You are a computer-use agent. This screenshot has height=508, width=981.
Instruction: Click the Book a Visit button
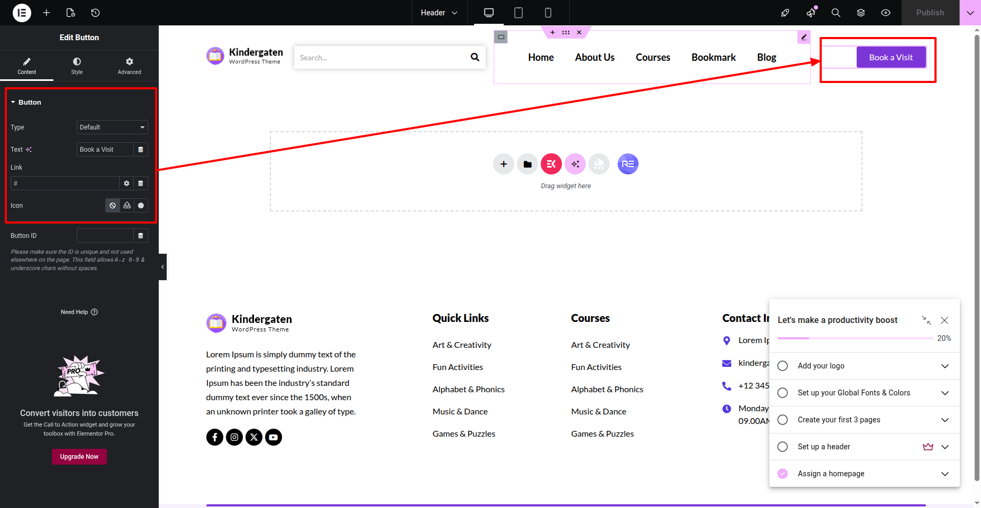891,58
